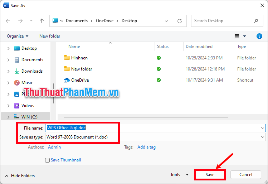
Task: Open the Tools dropdown menu
Action: tap(179, 175)
